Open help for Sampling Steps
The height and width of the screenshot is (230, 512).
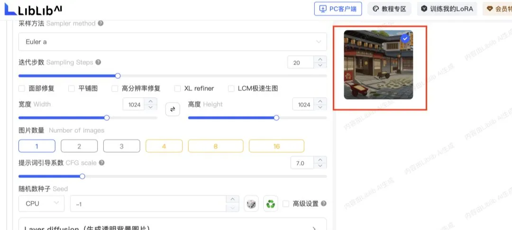pos(98,62)
